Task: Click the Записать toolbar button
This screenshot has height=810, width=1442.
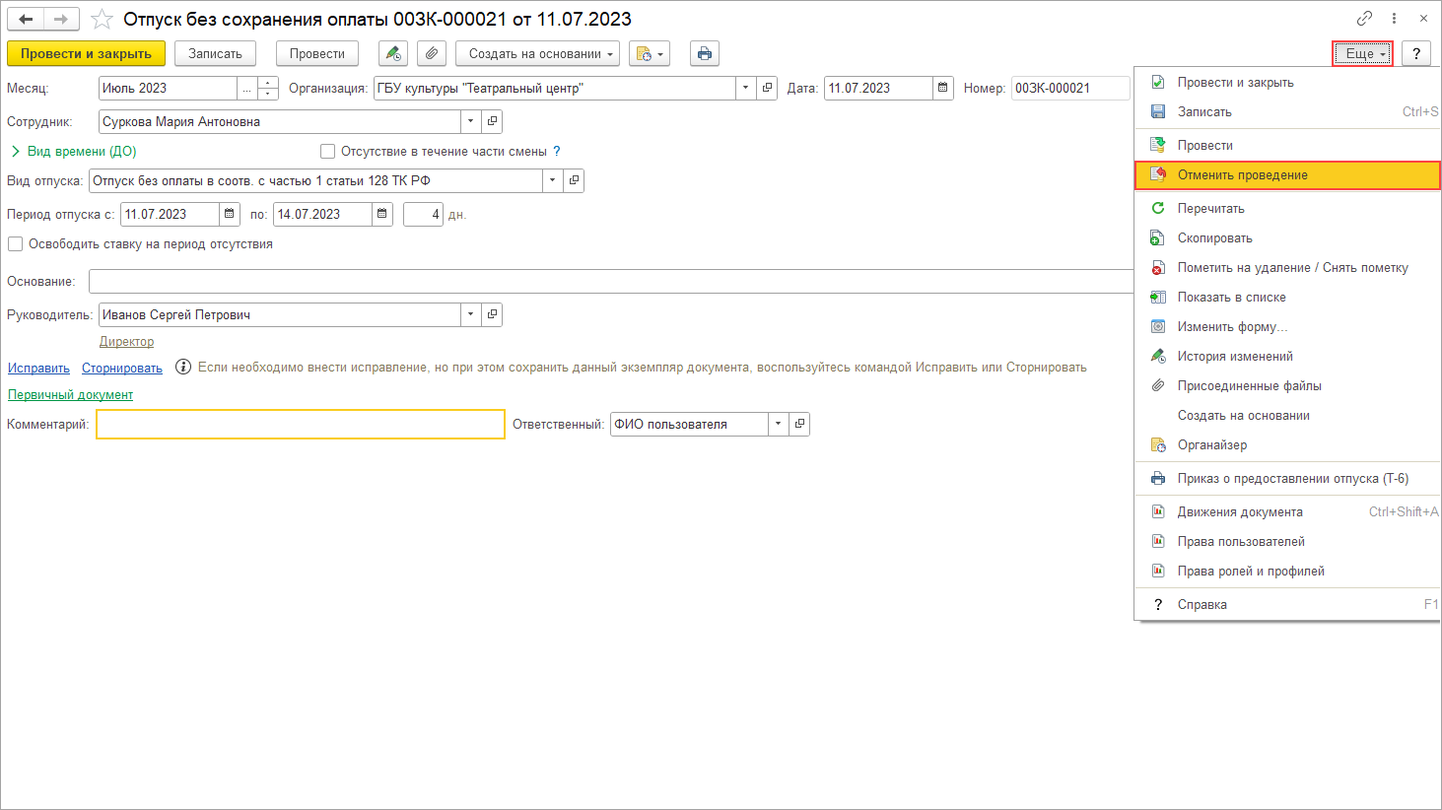Action: (215, 53)
